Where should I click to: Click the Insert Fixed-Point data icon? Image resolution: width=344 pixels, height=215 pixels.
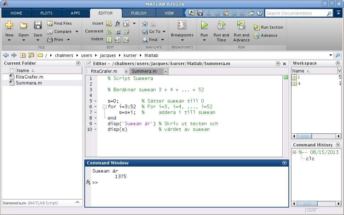point(126,23)
